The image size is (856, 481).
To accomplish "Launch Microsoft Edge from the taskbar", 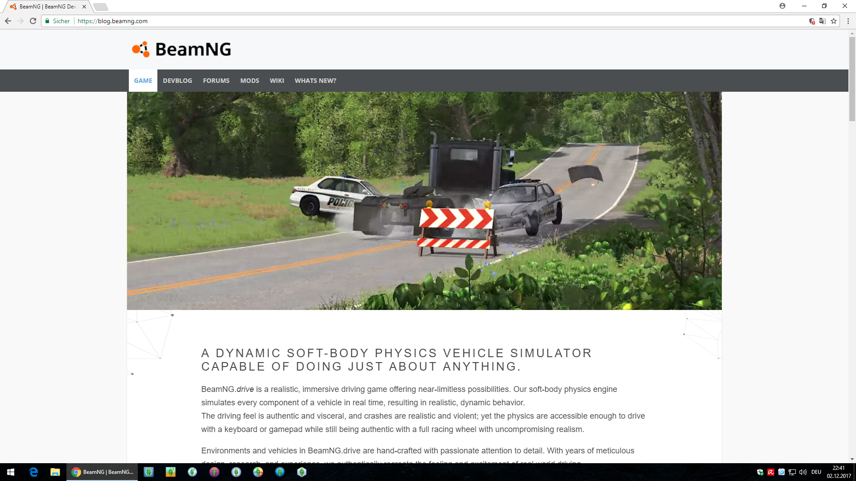I will click(x=33, y=472).
